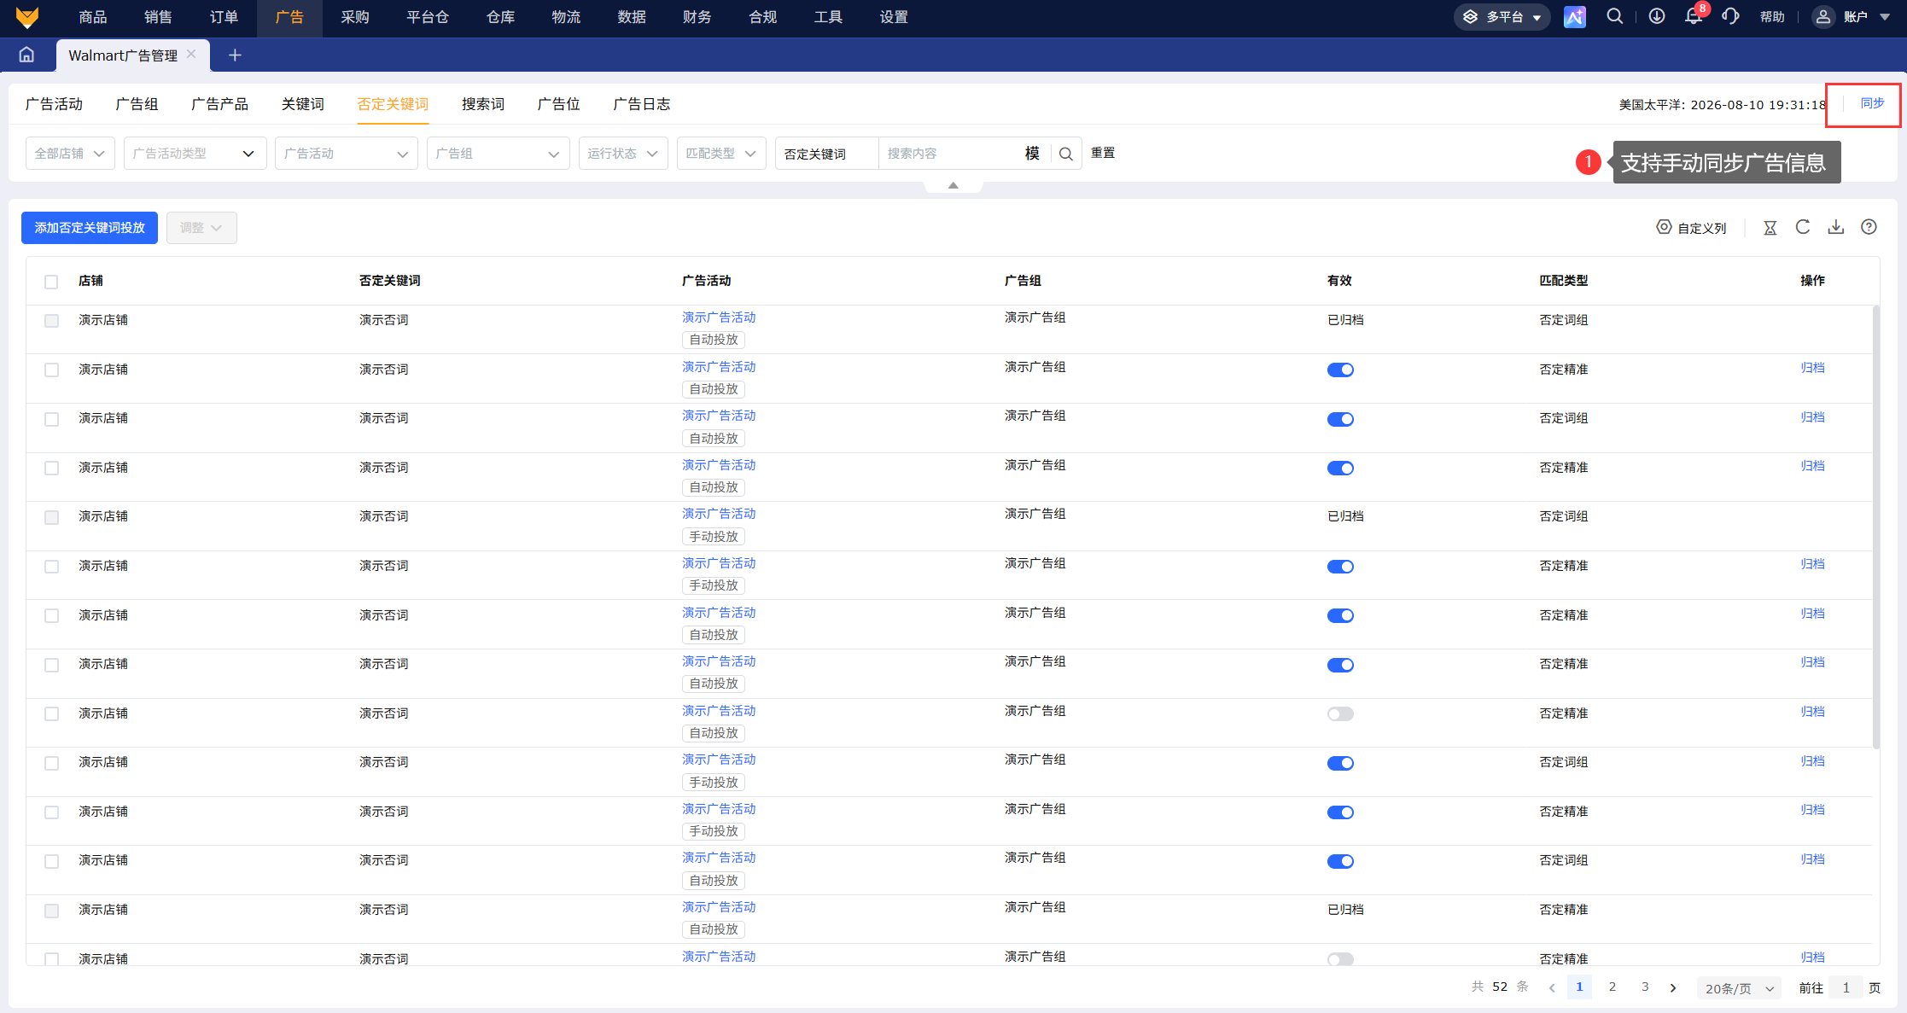Open the 广告活动 filter dropdown

(x=346, y=154)
